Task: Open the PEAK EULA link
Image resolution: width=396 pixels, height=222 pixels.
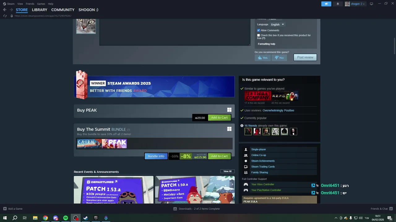Action: pyautogui.click(x=250, y=202)
